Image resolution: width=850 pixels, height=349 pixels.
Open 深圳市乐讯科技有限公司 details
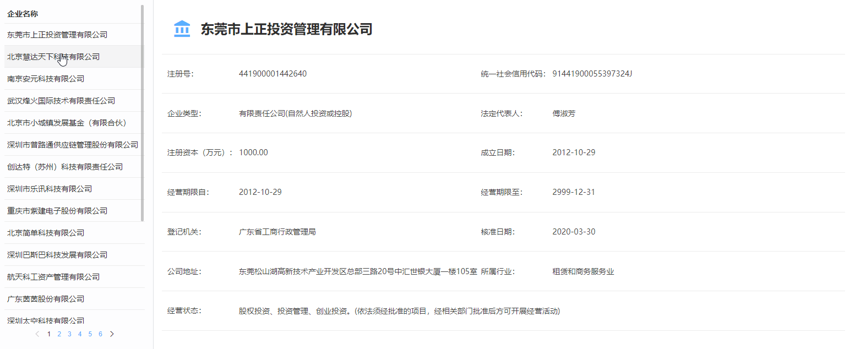coord(50,189)
